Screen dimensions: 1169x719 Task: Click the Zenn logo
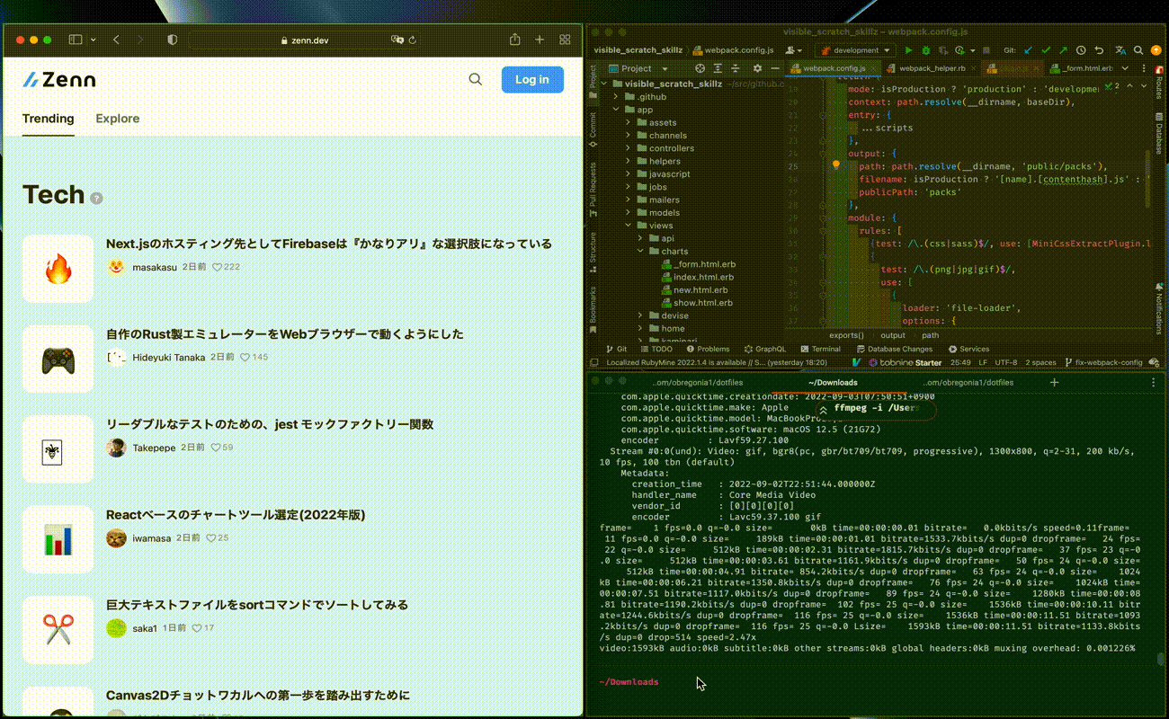point(59,79)
